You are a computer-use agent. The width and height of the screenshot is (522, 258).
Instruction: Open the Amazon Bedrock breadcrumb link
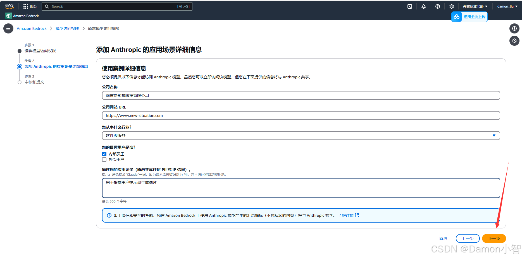pyautogui.click(x=32, y=28)
